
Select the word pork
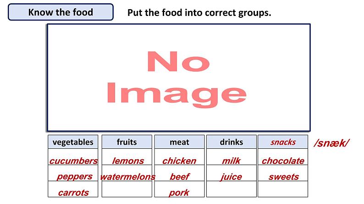[x=179, y=193]
